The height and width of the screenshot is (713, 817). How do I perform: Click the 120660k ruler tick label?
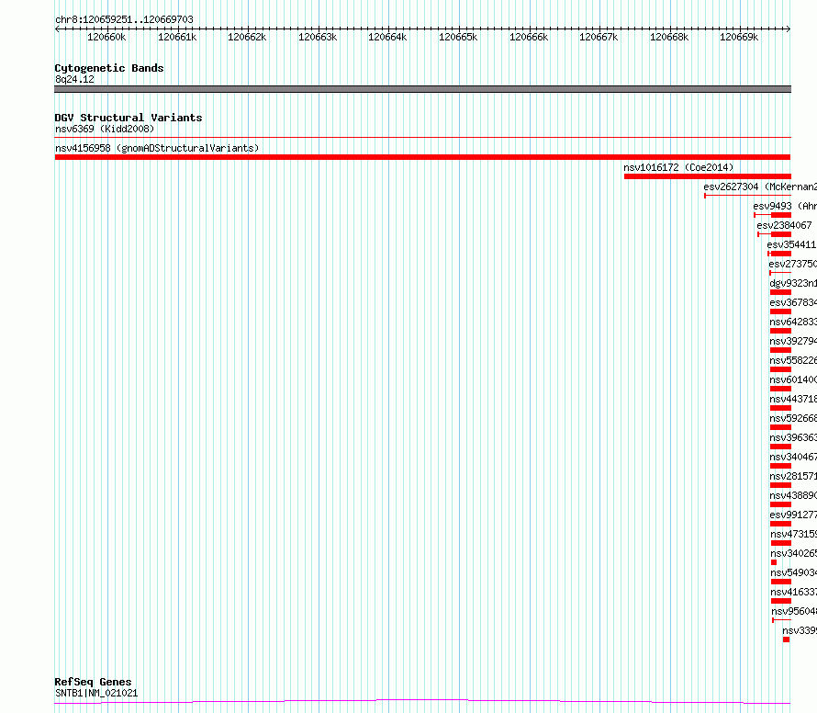pyautogui.click(x=106, y=37)
